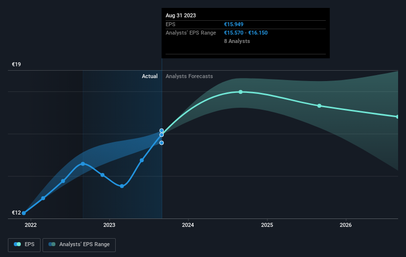Select the EPS point in mid-2022
This screenshot has width=406, height=257.
click(x=63, y=181)
